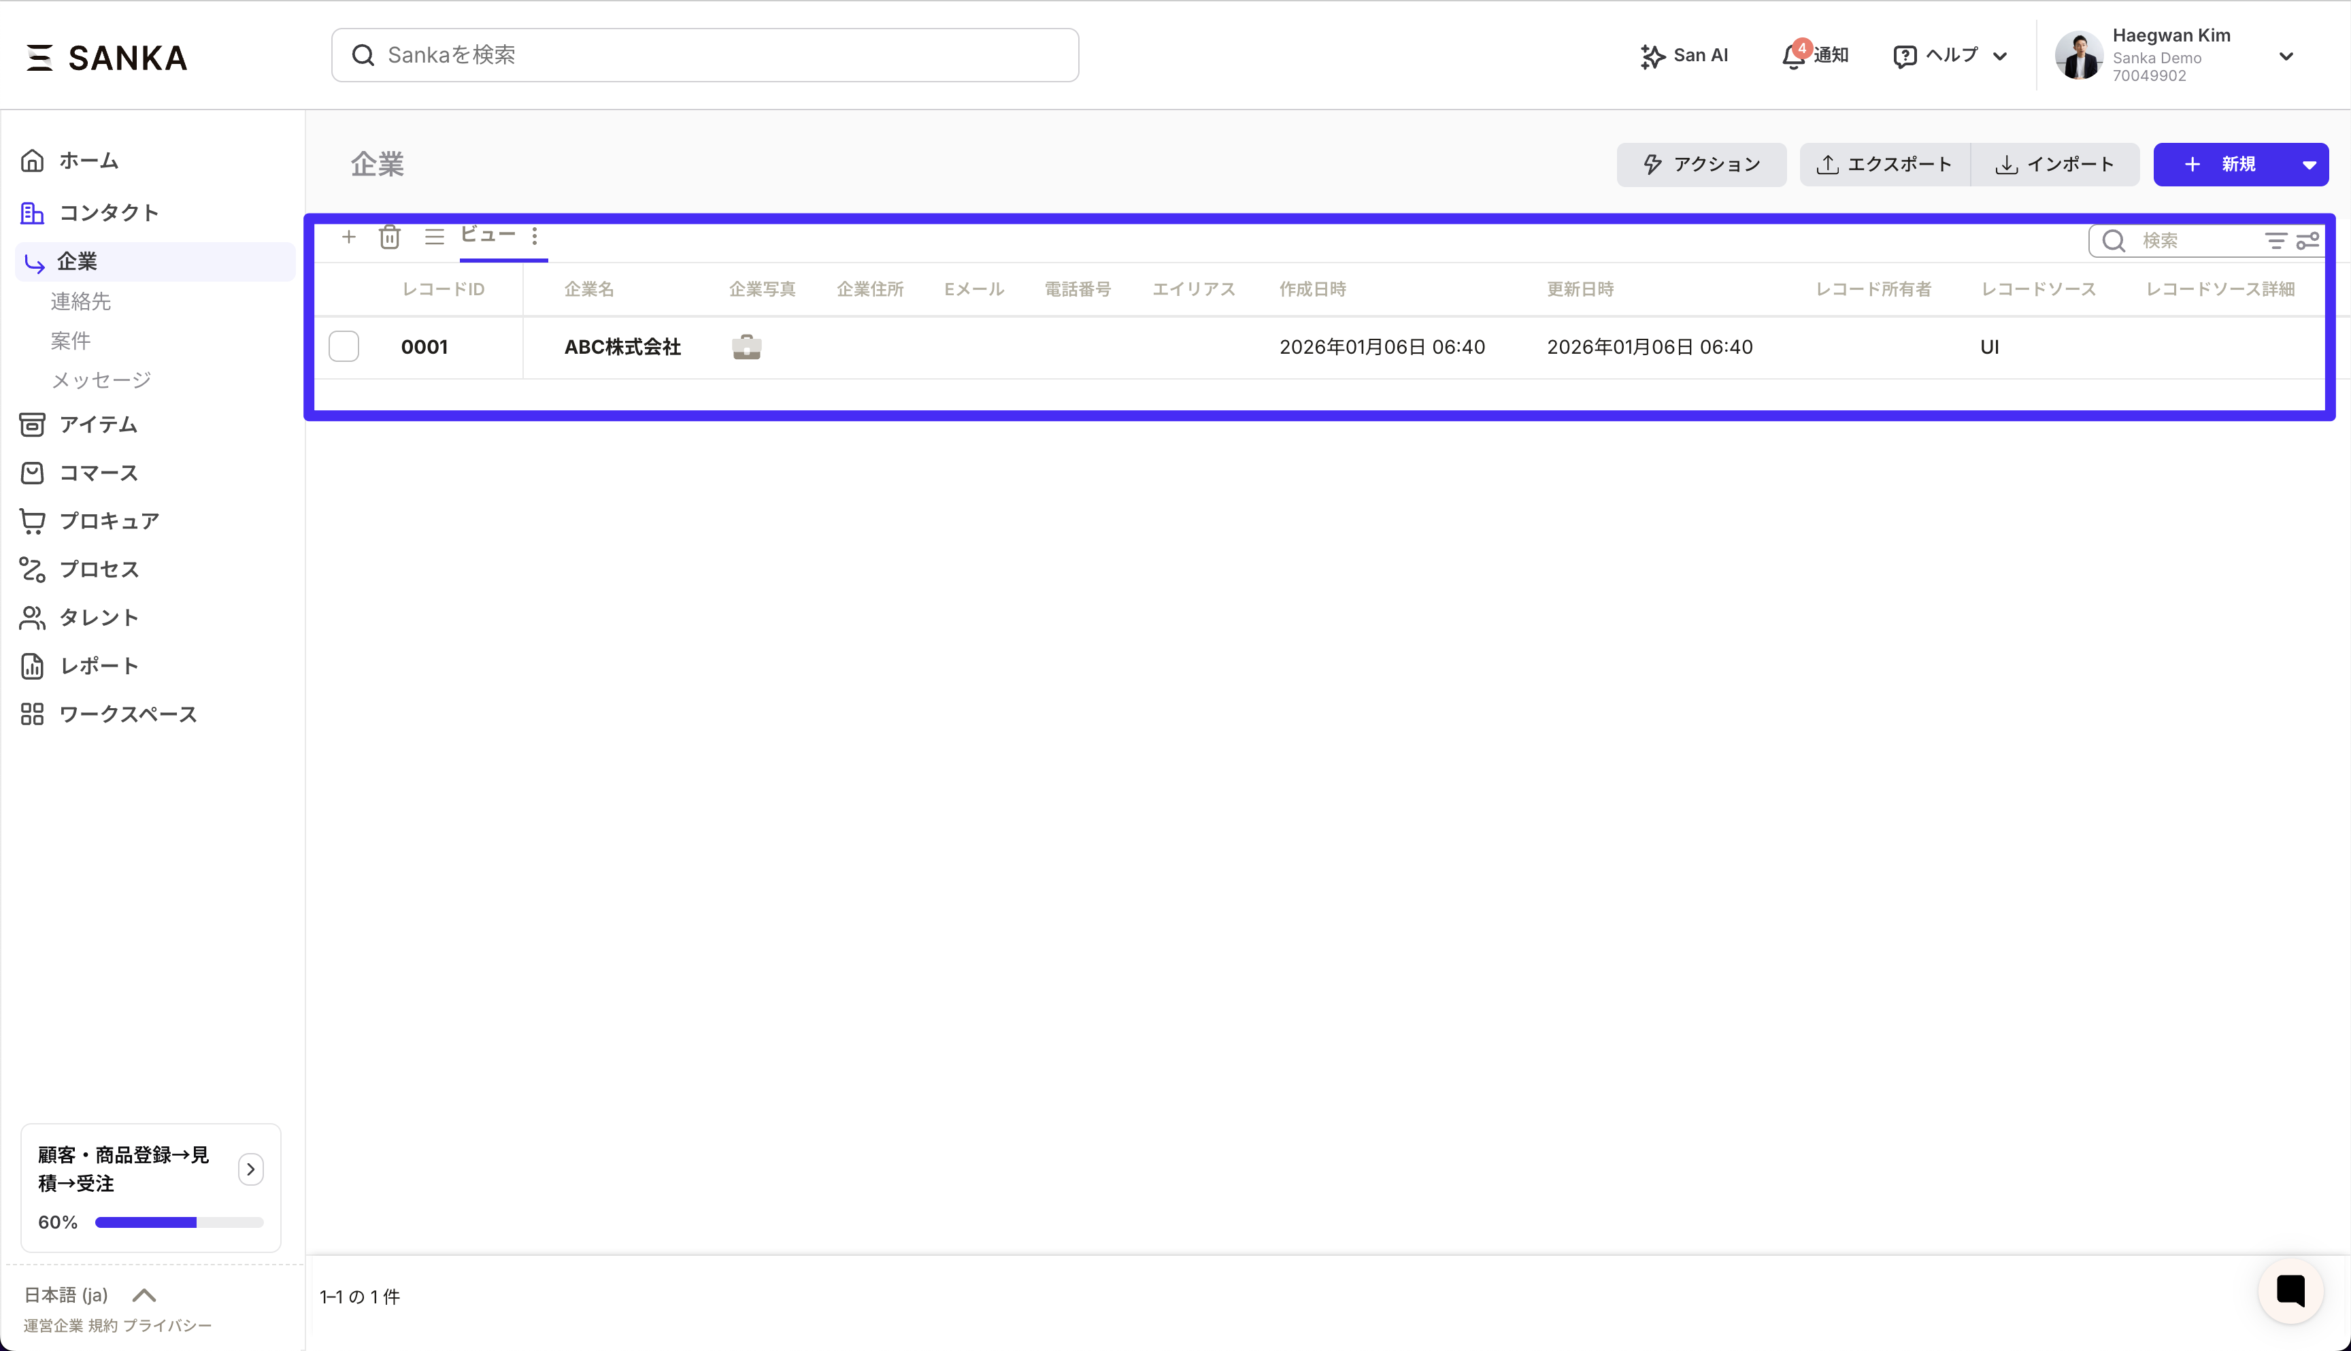
Task: Click the trash delete icon in view toolbar
Action: (390, 237)
